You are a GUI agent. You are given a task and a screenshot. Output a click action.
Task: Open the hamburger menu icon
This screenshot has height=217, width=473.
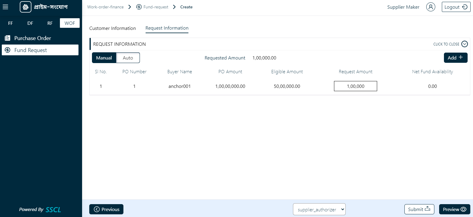click(5, 7)
